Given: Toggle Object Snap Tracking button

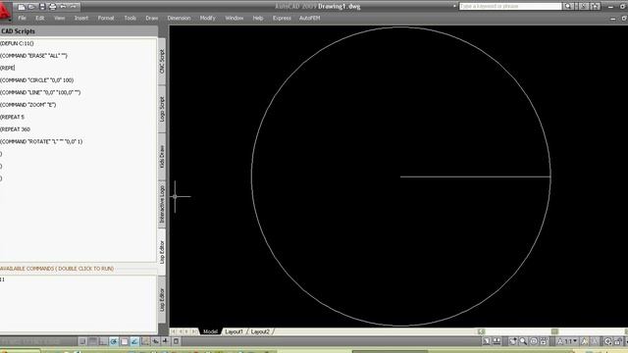Looking at the screenshot, I should click(134, 341).
